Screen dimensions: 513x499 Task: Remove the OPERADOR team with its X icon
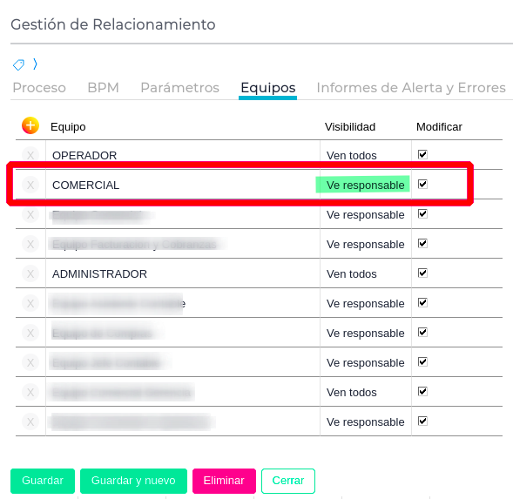point(30,155)
